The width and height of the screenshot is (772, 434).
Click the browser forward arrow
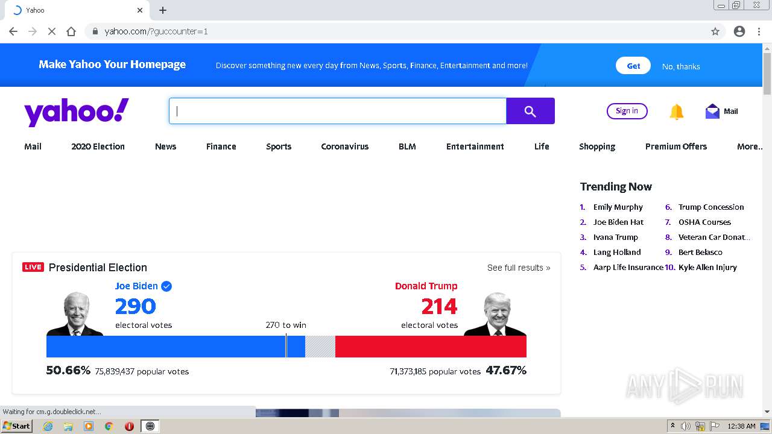point(33,31)
